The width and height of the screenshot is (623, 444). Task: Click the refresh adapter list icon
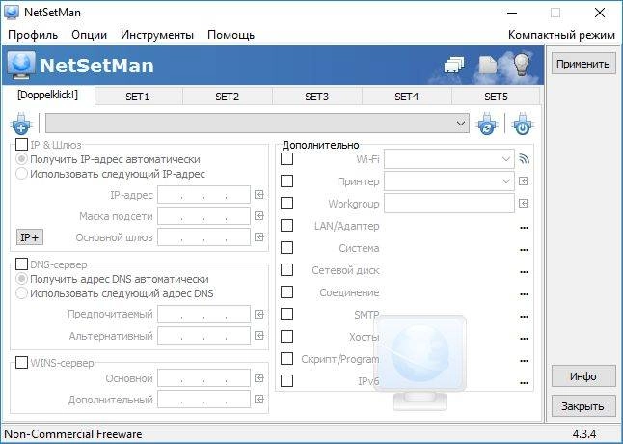[x=487, y=124]
